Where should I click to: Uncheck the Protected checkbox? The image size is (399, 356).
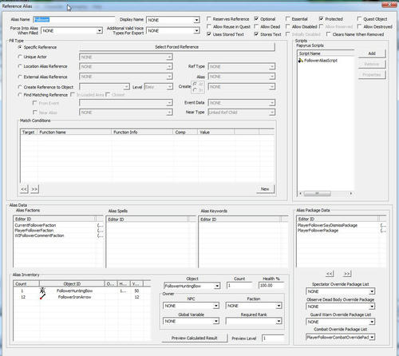(x=321, y=19)
